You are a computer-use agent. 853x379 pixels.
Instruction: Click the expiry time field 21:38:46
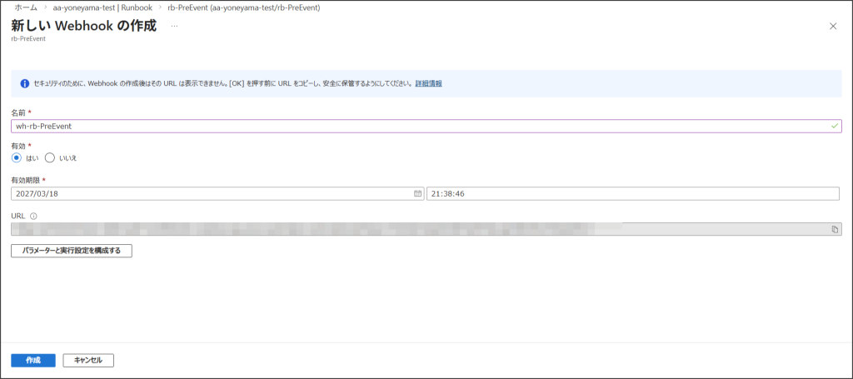pos(631,193)
